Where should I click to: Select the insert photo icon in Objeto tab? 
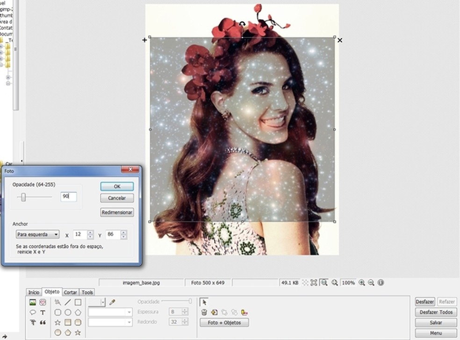pyautogui.click(x=33, y=302)
